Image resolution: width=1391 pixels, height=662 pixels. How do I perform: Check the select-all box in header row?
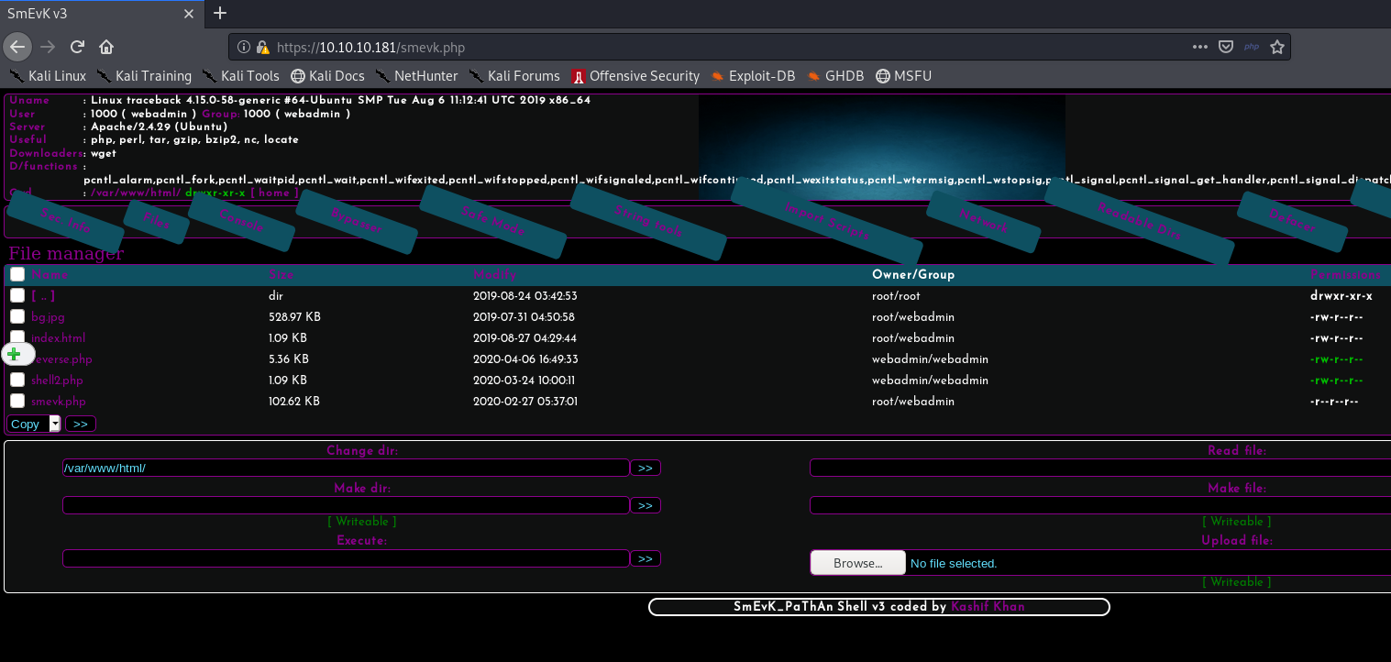tap(17, 274)
